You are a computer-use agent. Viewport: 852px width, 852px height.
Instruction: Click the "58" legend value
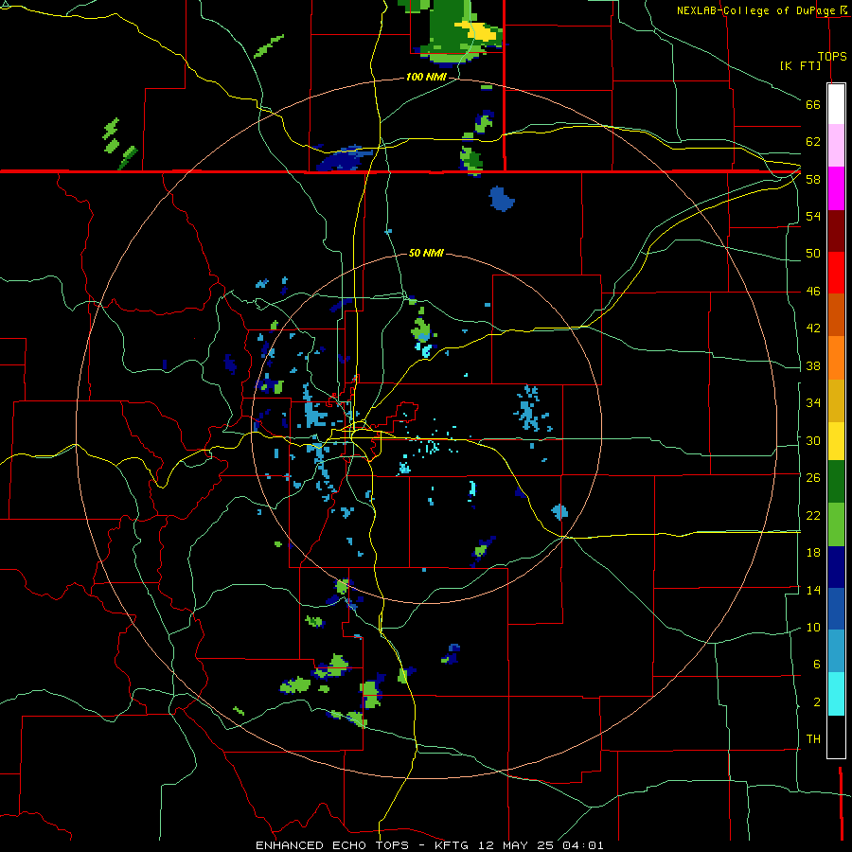pyautogui.click(x=813, y=179)
